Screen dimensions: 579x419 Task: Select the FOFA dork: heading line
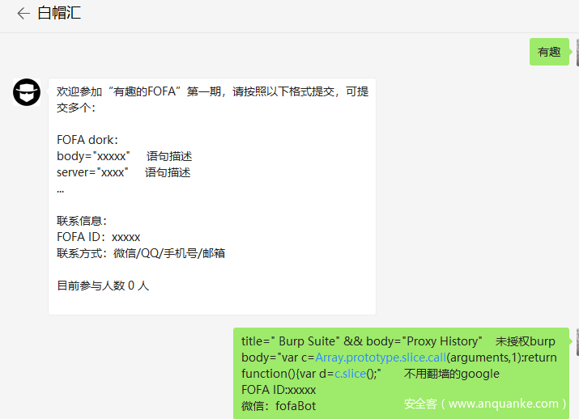tap(87, 140)
